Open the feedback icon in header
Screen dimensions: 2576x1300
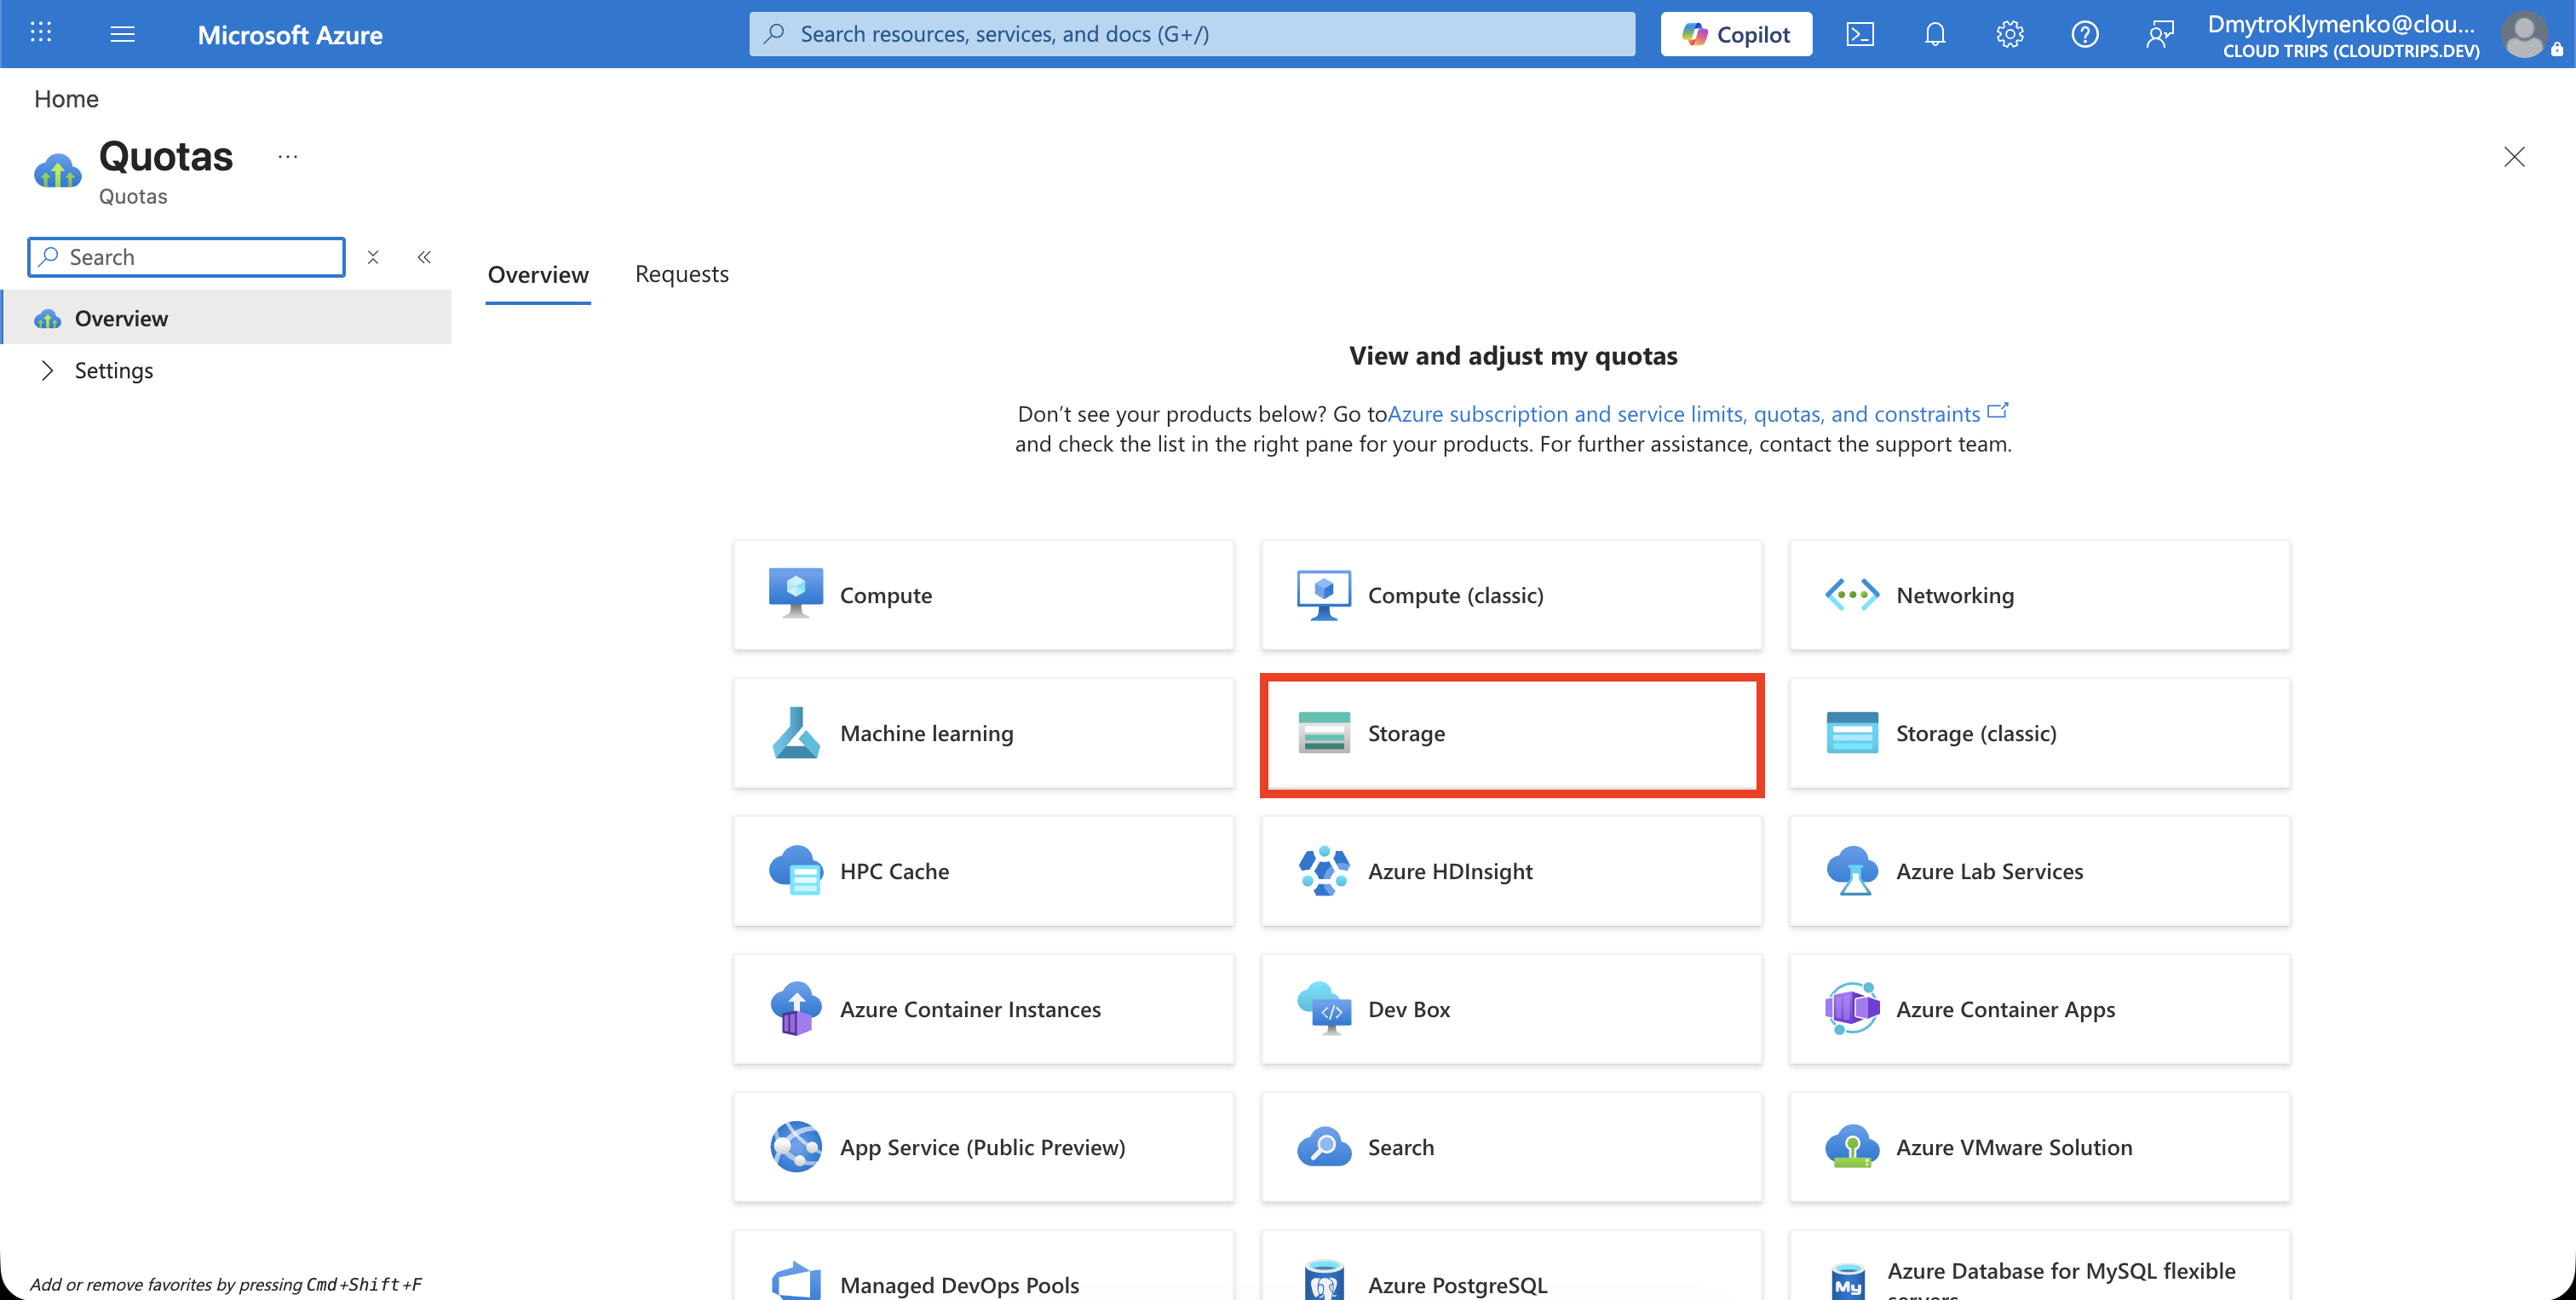[2160, 34]
